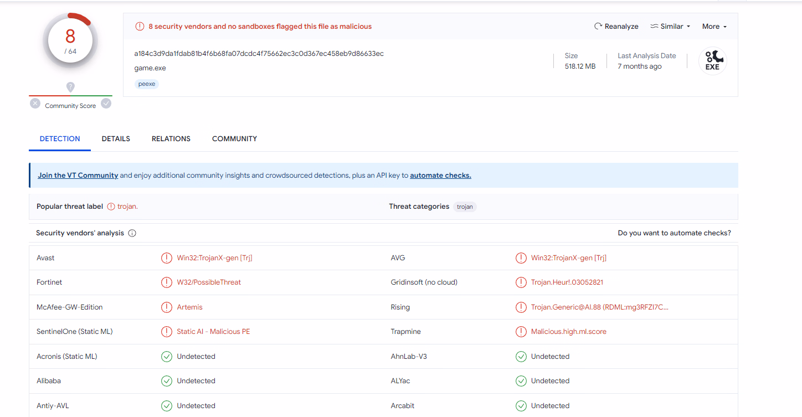This screenshot has width=802, height=417.
Task: Click the Alibaba undetected check icon
Action: (x=167, y=381)
